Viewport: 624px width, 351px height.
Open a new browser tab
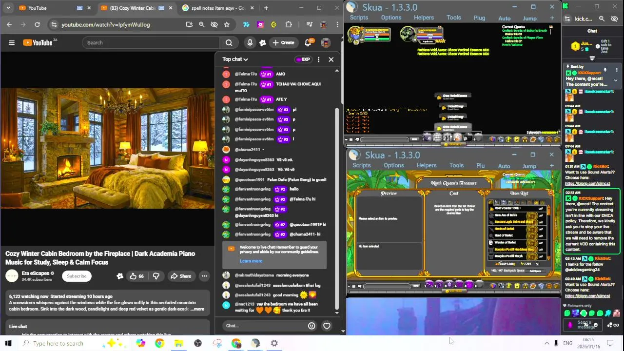[266, 8]
